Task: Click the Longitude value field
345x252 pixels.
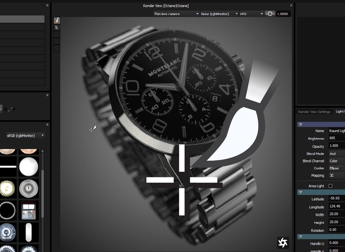Action: (337, 206)
